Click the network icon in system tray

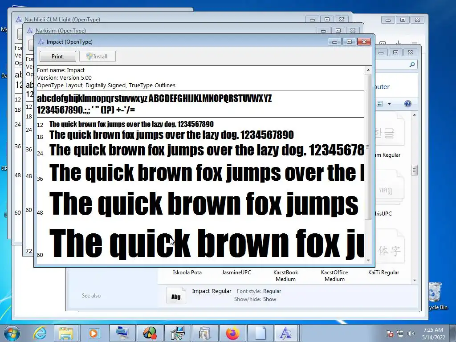(400, 334)
